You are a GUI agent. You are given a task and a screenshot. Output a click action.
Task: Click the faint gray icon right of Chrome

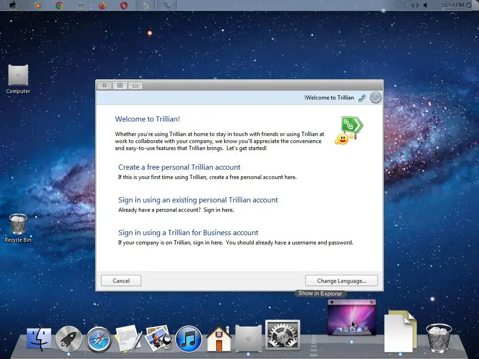80,5
